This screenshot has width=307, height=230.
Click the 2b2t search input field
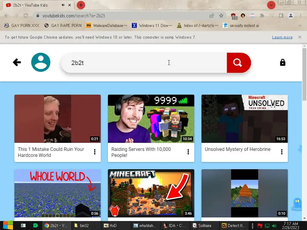coord(144,63)
